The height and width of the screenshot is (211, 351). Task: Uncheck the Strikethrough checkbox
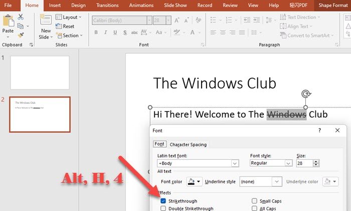pos(163,201)
